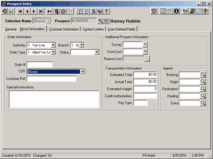This screenshot has width=213, height=159.
Task: Open the notepad notes icon
Action: 86,11
